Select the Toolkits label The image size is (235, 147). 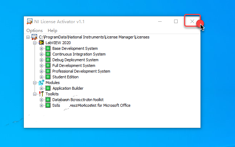(52, 94)
